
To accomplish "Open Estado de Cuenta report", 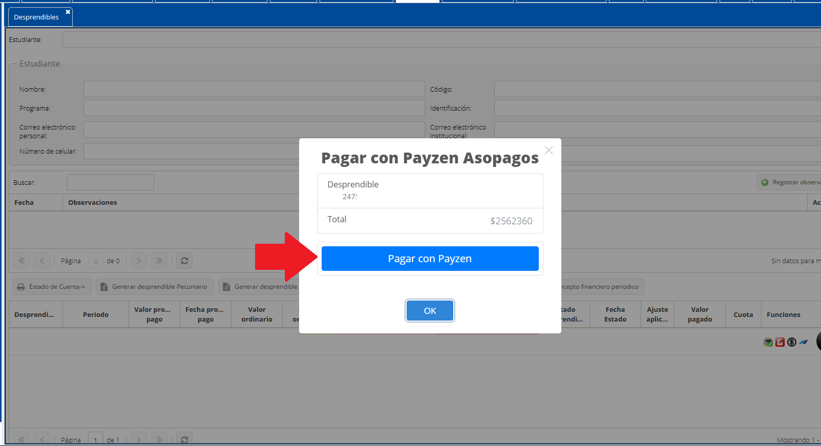I will 52,287.
